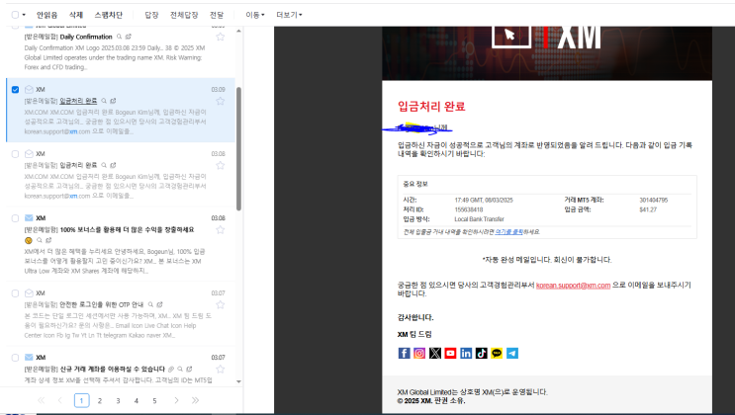The height and width of the screenshot is (415, 735).
Task: Go to page 3 of mail list
Action: (x=118, y=400)
